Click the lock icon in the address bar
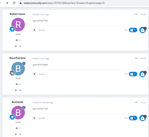Viewport: 149px width, 137px height. [21, 3]
